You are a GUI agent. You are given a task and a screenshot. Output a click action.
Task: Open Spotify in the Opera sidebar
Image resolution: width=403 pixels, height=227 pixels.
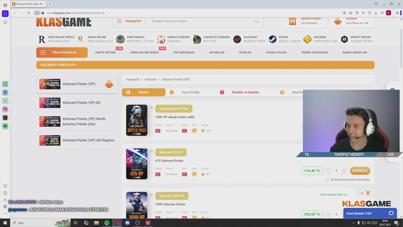pyautogui.click(x=5, y=126)
